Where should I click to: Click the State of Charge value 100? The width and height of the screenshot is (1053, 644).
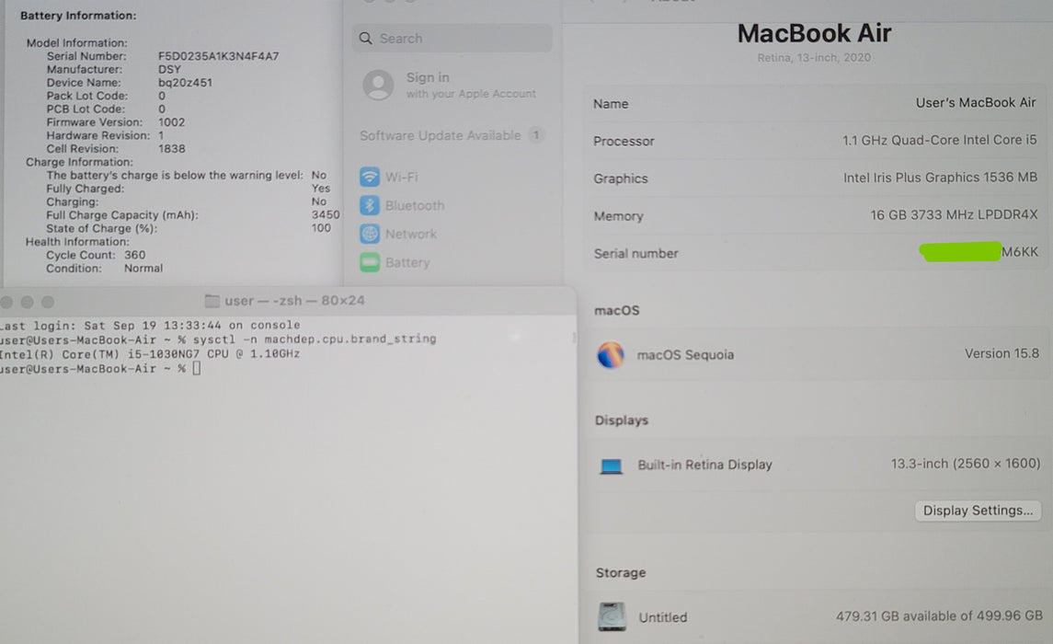321,228
